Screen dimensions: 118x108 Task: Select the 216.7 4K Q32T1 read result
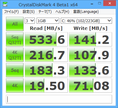click(x=46, y=55)
